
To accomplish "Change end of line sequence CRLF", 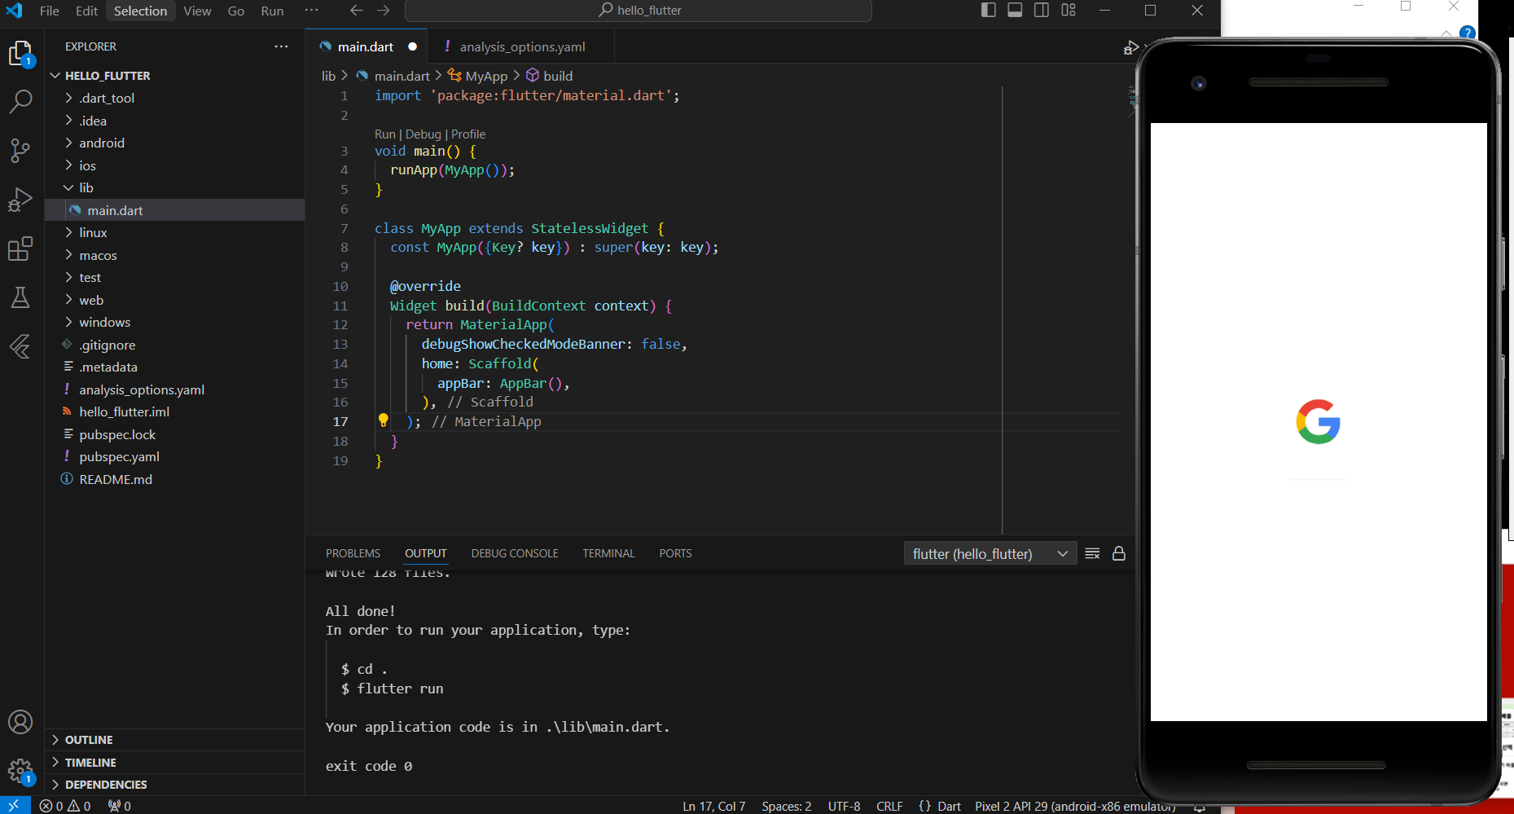I will click(x=889, y=806).
